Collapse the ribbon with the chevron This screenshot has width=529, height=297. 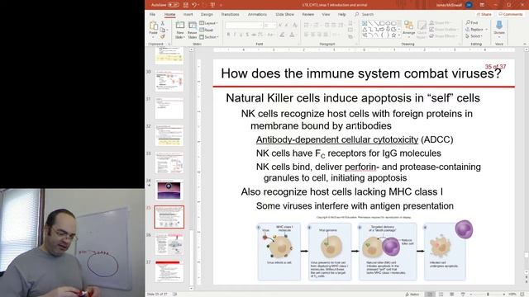pos(525,44)
